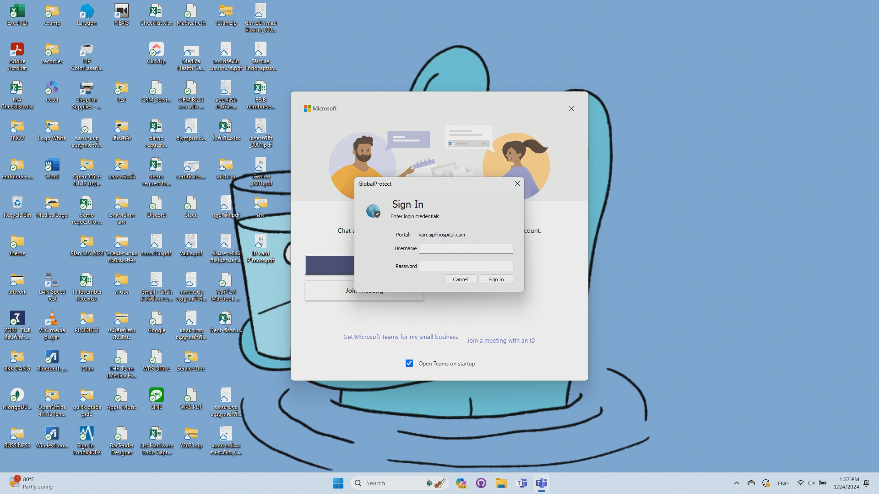
Task: Click Cancel in the GlobalProtect dialog
Action: point(460,279)
